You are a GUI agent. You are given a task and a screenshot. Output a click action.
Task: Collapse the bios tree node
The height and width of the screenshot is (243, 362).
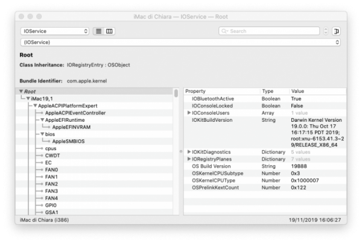42,134
